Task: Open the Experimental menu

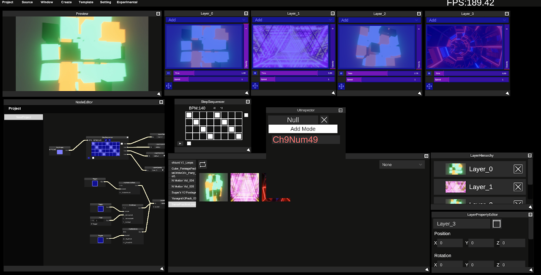Action: pos(127,2)
